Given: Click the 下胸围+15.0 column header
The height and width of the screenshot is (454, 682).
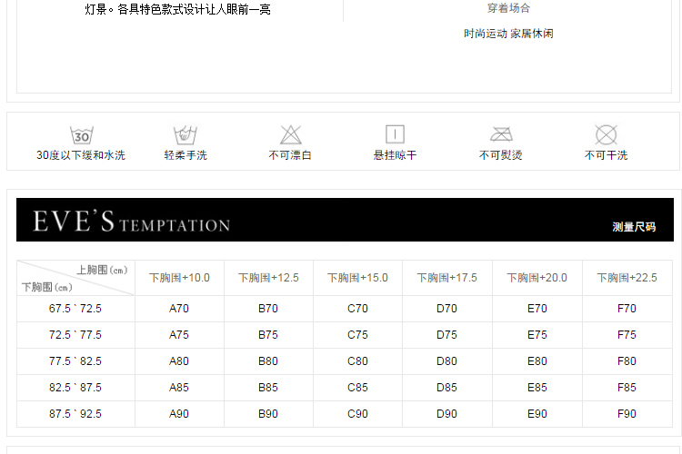Looking at the screenshot, I should [x=357, y=278].
